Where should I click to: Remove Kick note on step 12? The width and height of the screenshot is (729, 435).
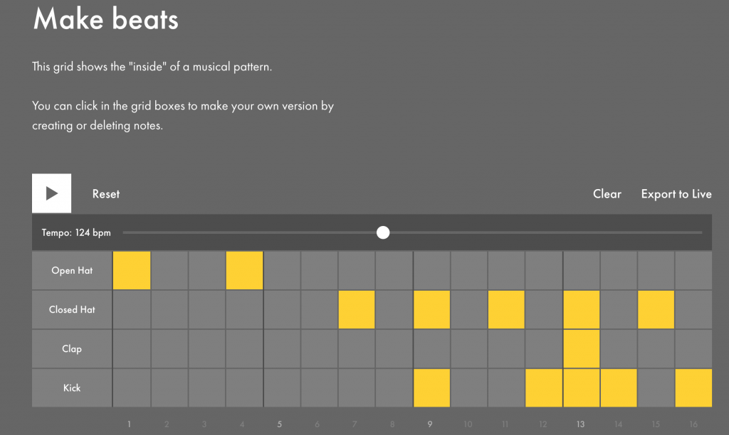pyautogui.click(x=544, y=387)
